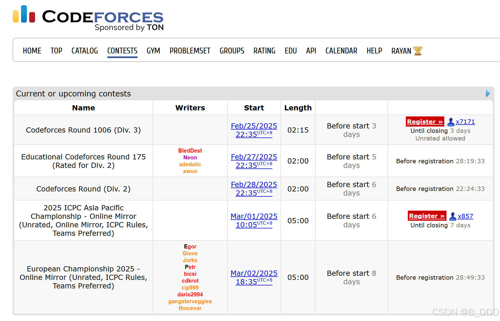
Task: Open the HOME menu item
Action: click(x=32, y=51)
